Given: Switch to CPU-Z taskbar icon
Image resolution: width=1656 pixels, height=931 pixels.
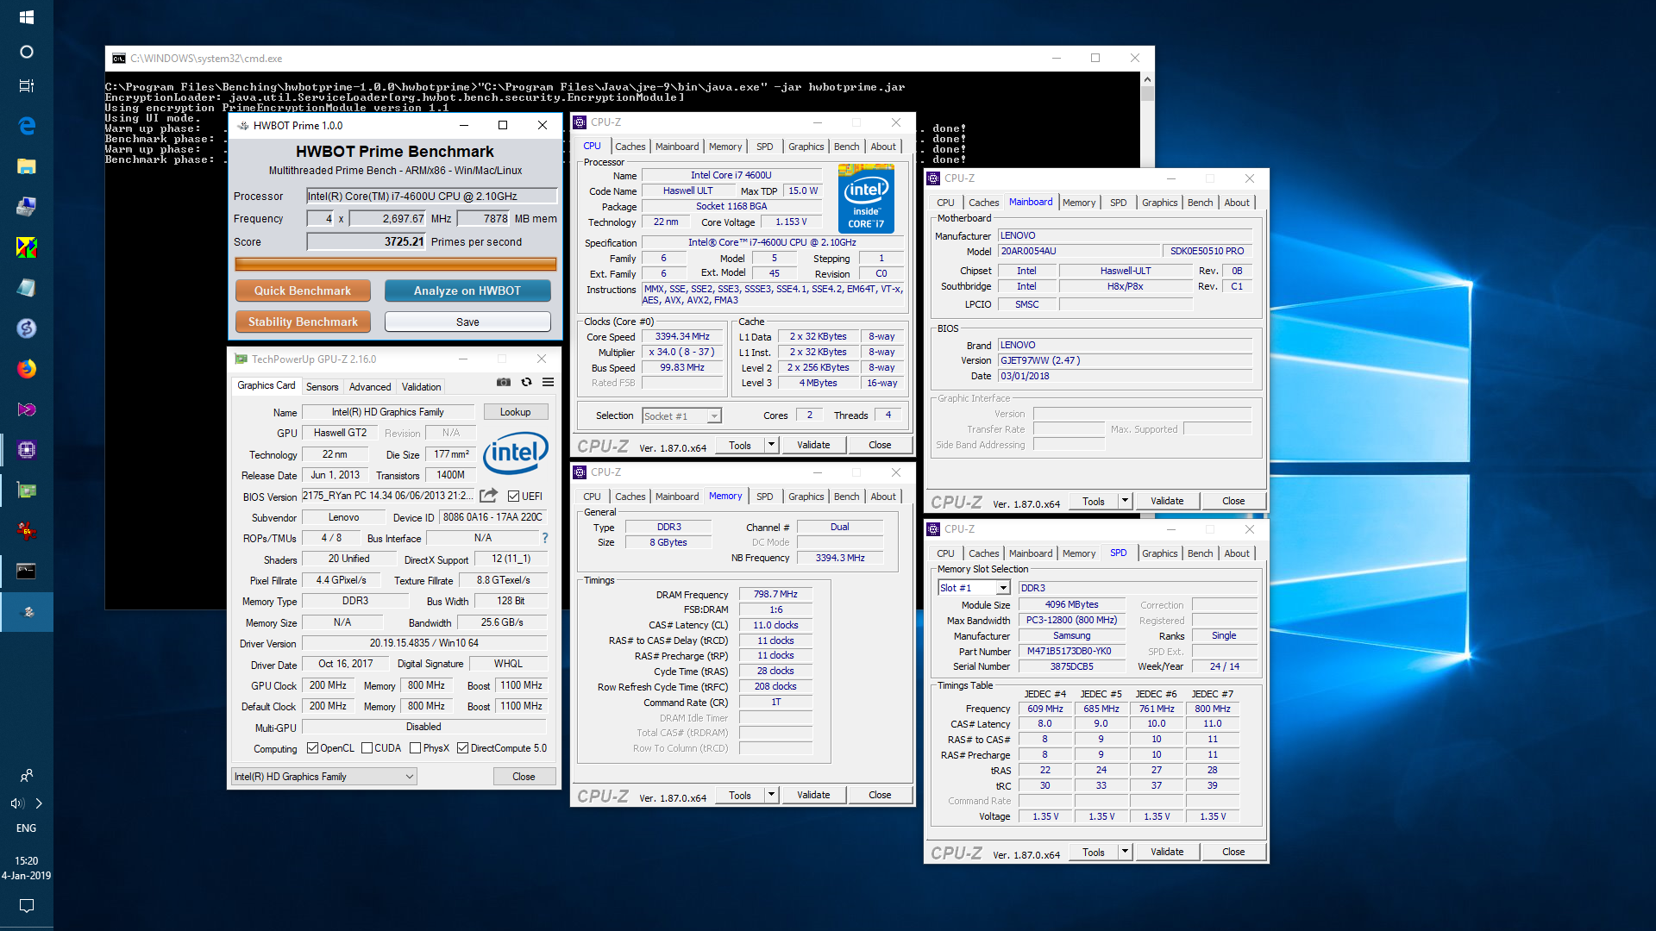Looking at the screenshot, I should [x=26, y=450].
